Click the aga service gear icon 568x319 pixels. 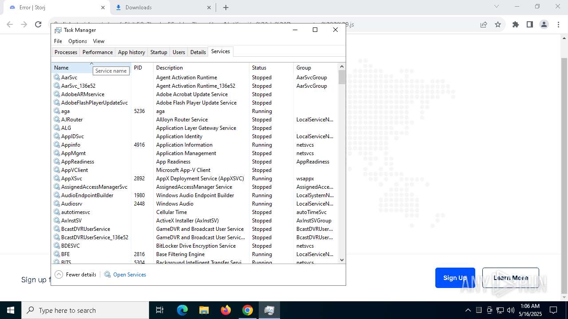57,111
